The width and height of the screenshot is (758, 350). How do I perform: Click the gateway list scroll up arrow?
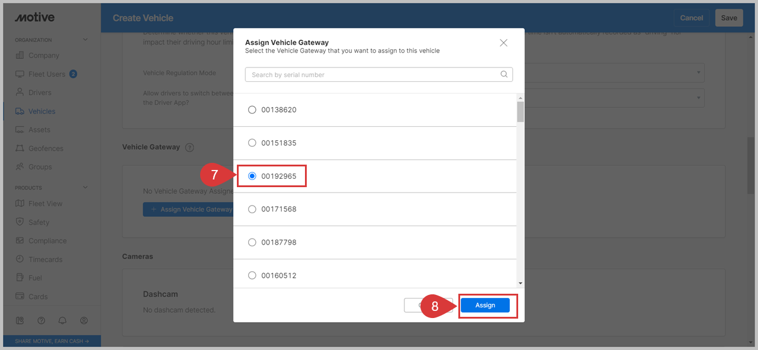tap(521, 98)
